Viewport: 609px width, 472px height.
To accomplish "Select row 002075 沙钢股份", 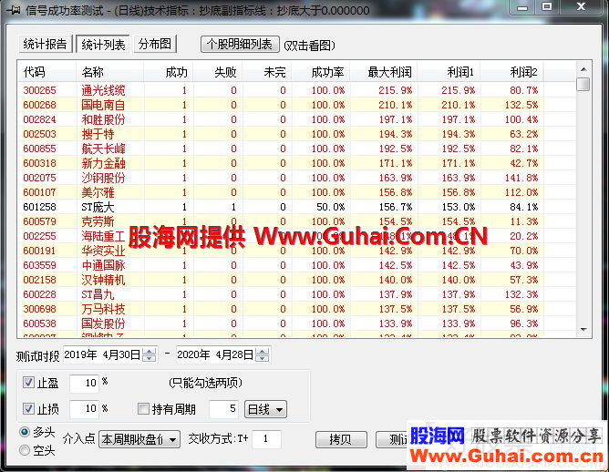I will [x=297, y=178].
